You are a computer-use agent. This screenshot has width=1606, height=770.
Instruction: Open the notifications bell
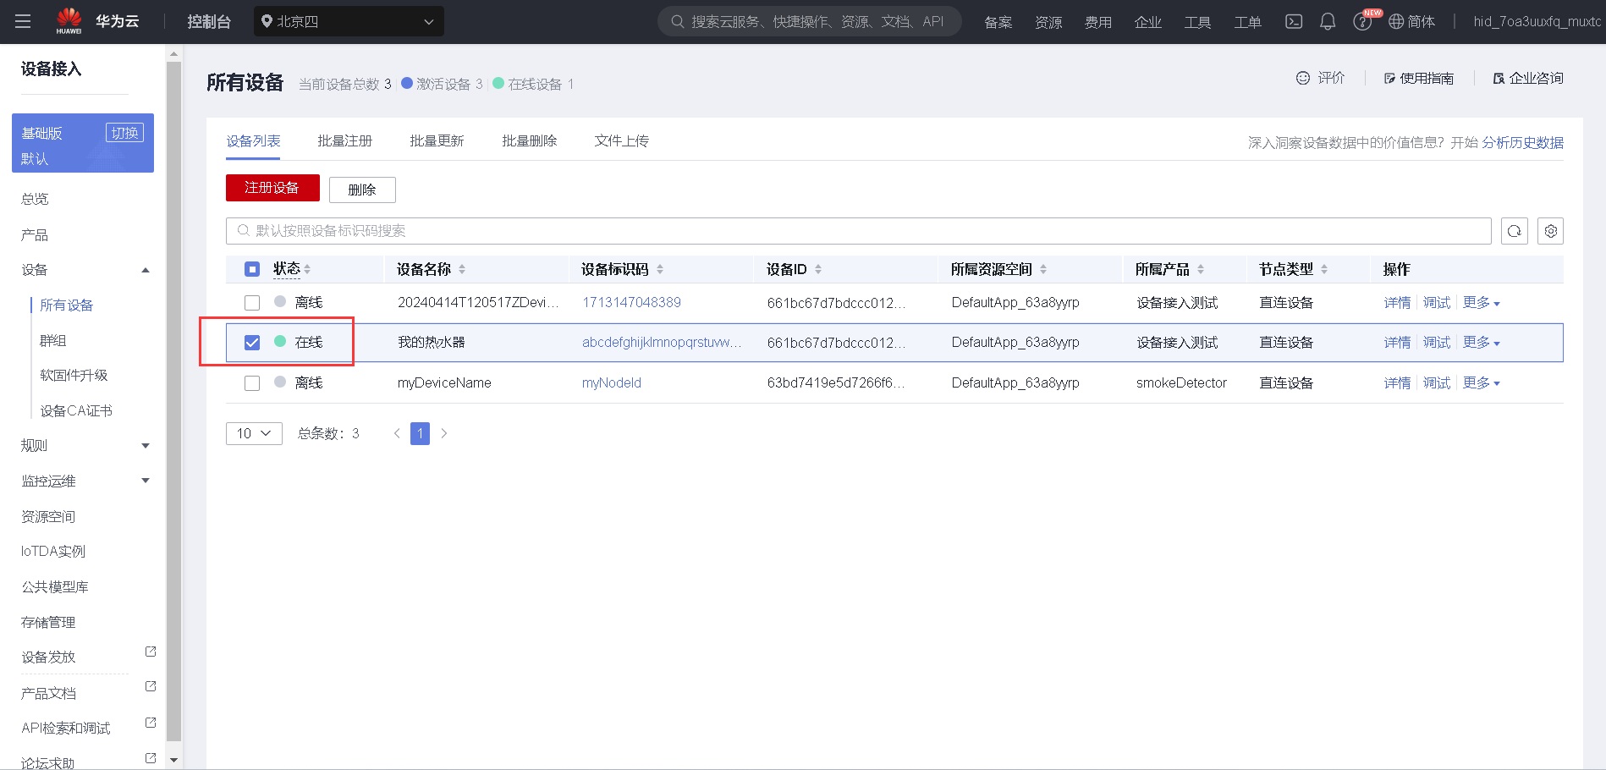pyautogui.click(x=1328, y=21)
